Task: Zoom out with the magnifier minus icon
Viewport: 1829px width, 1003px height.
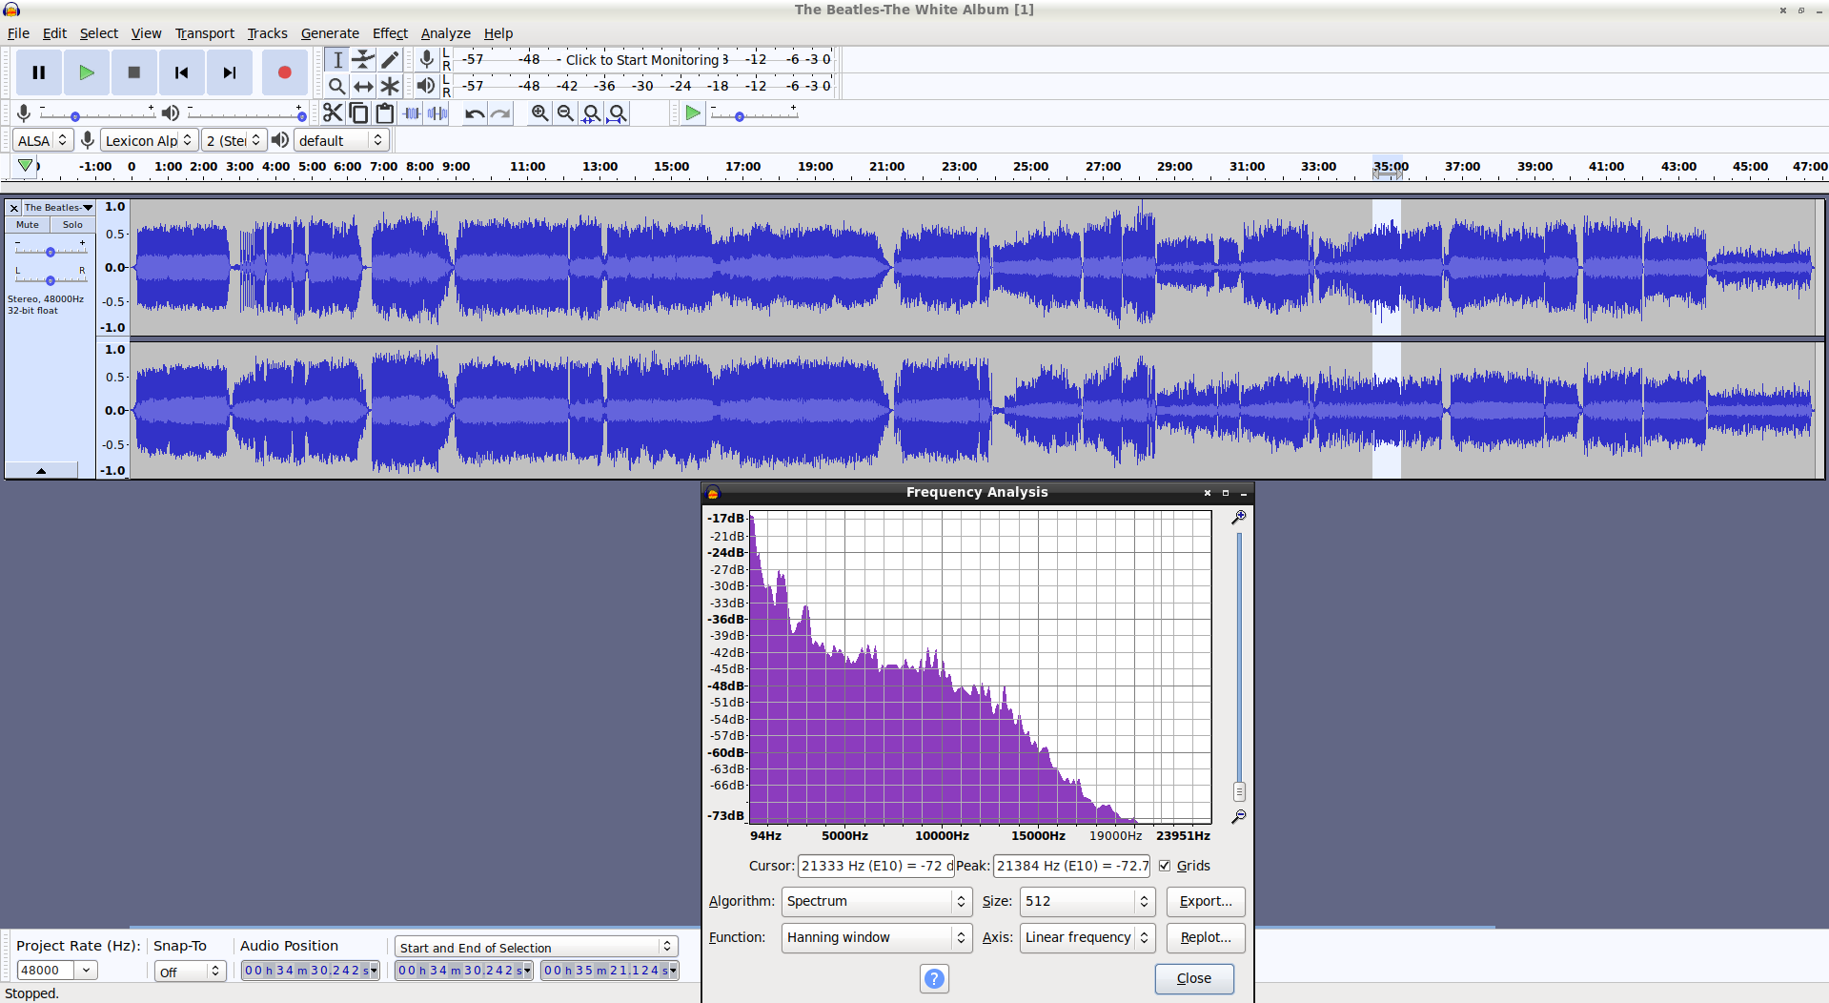Action: [565, 113]
